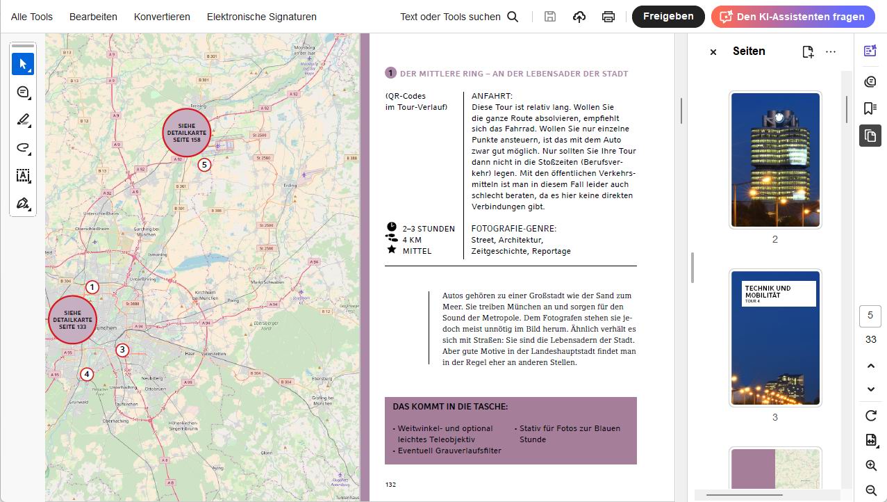Go to previous page with up chevron

point(870,366)
